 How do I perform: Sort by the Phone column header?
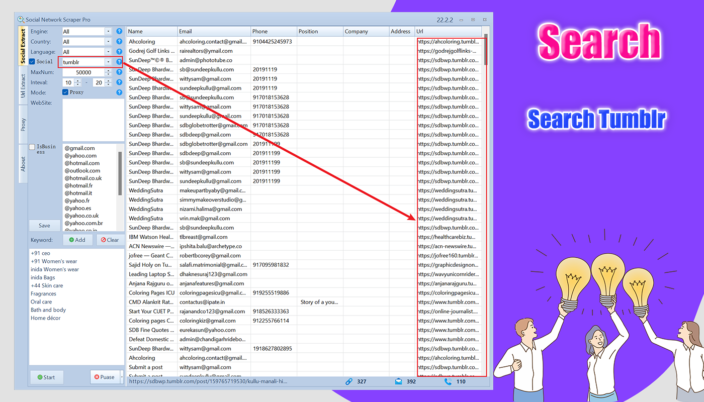point(274,31)
